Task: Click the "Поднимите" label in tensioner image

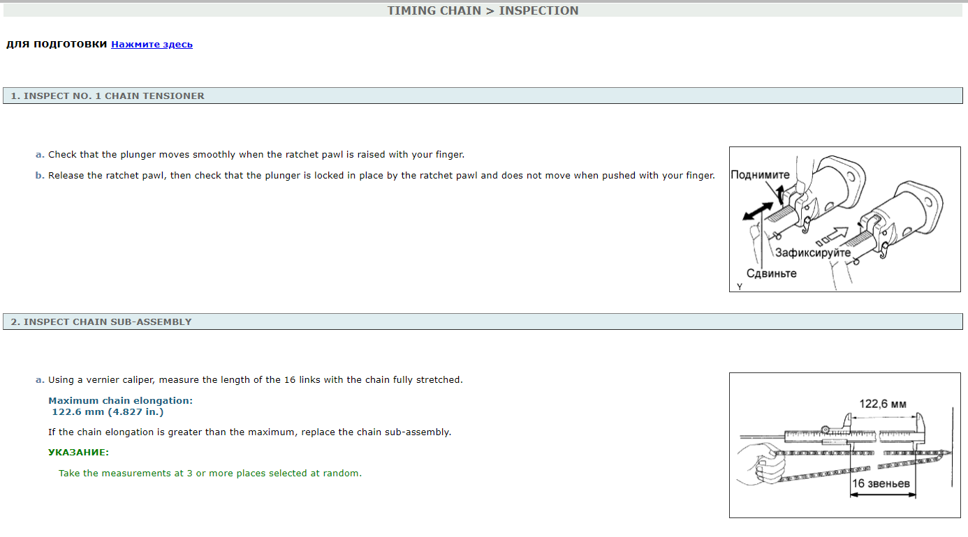Action: [x=760, y=175]
